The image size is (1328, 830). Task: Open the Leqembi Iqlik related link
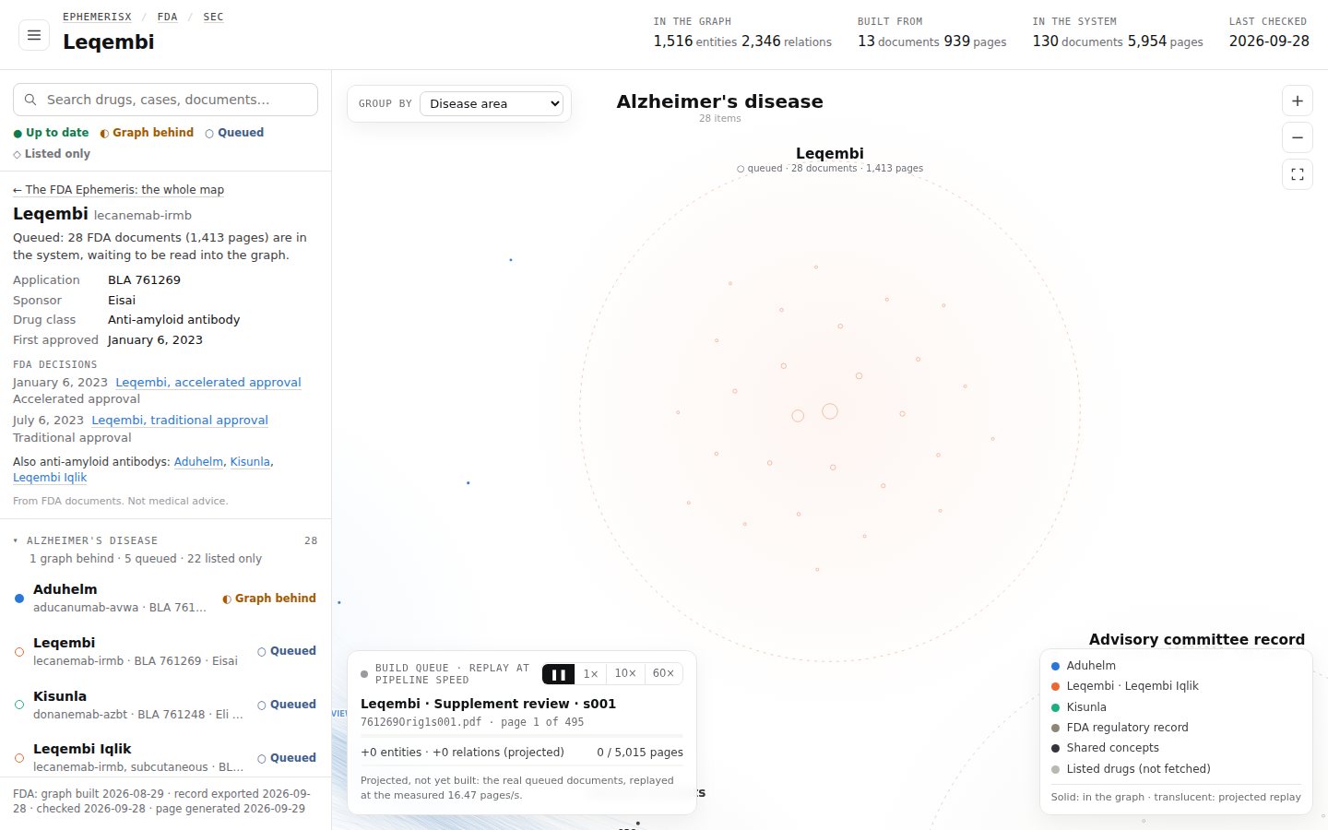(50, 478)
